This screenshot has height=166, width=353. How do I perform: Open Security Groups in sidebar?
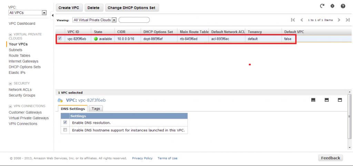(22, 95)
